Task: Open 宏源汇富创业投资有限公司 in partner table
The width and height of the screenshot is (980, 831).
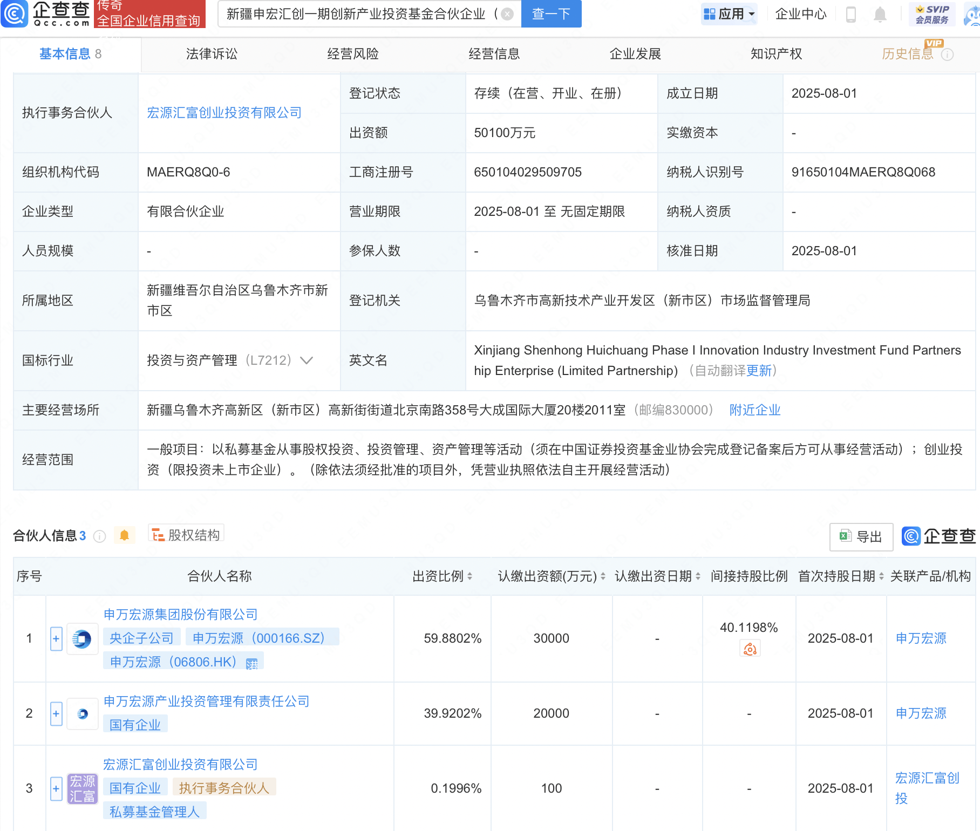Action: click(181, 765)
